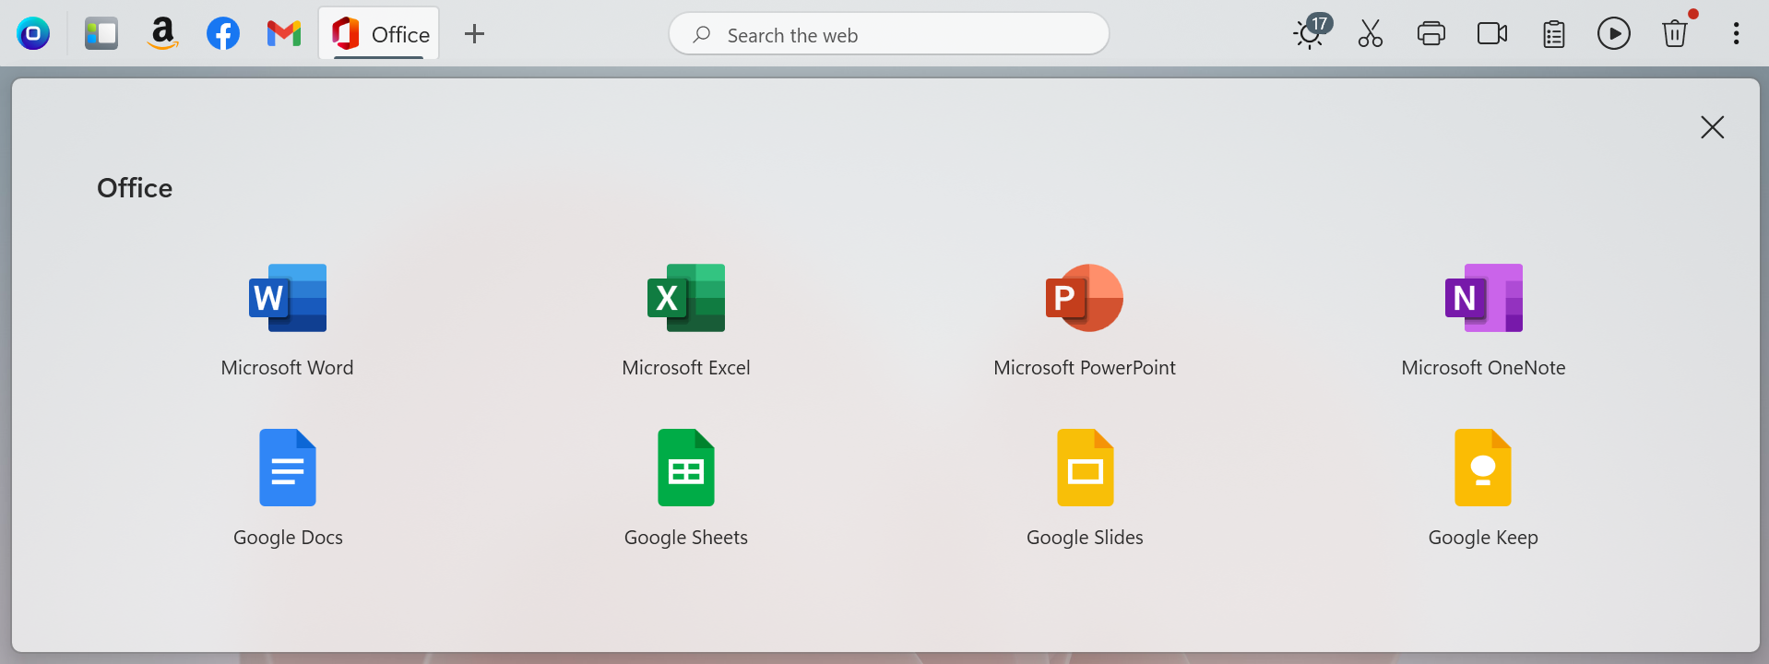1769x664 pixels.
Task: Close the Office panel with X
Action: [1713, 127]
